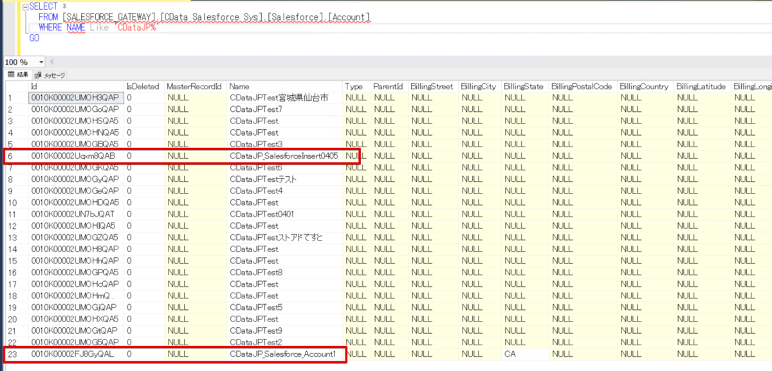Select the Name cell CDataJPTest9
Viewport: 772px width, 371px height.
284,330
